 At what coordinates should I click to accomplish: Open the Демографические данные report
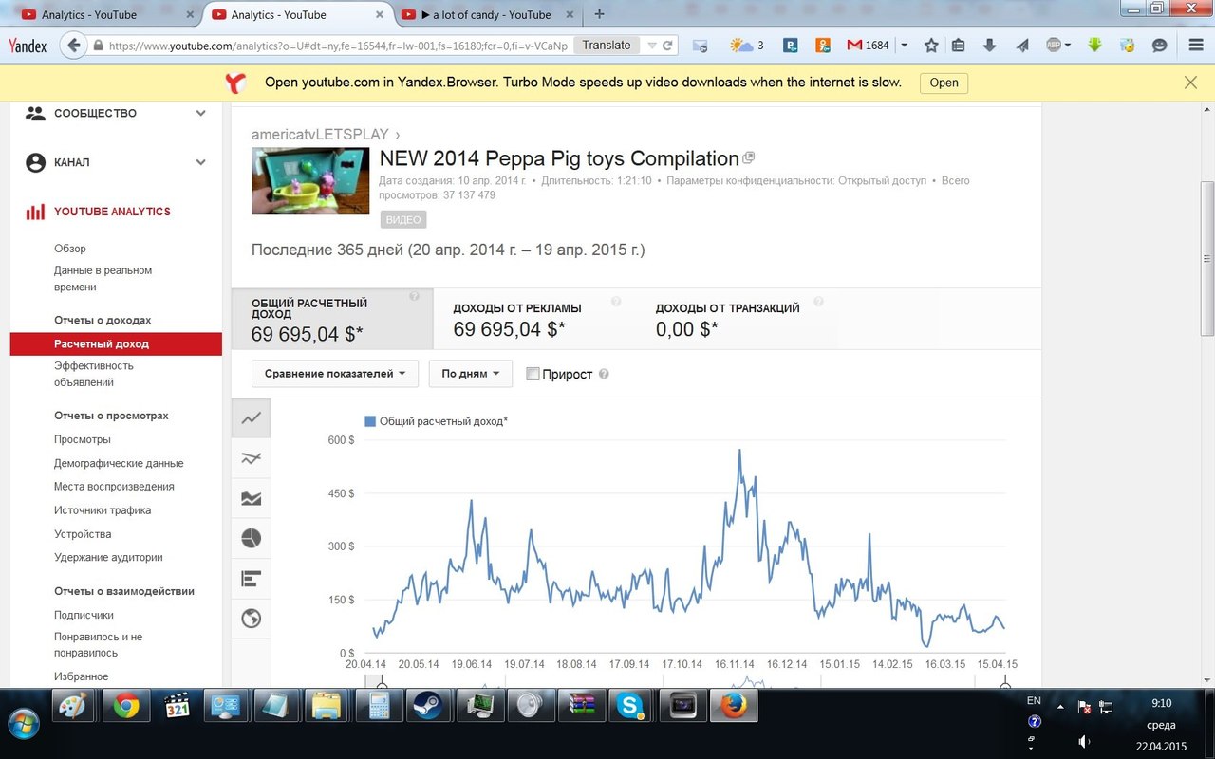click(x=119, y=463)
